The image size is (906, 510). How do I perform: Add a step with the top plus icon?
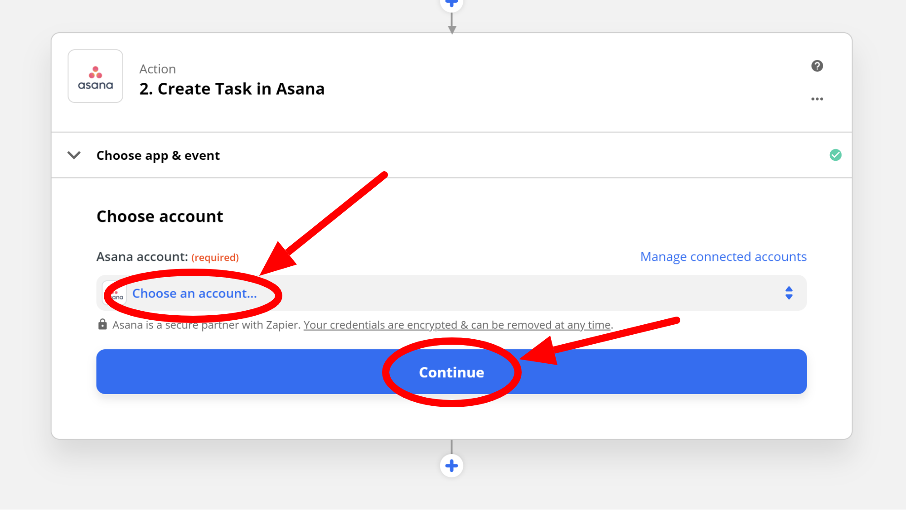coord(451,4)
